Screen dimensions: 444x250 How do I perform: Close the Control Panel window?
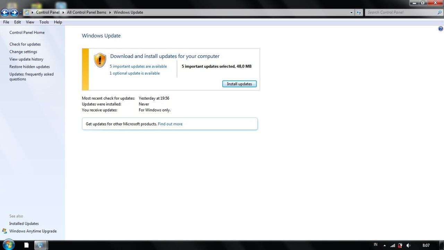tap(435, 2)
